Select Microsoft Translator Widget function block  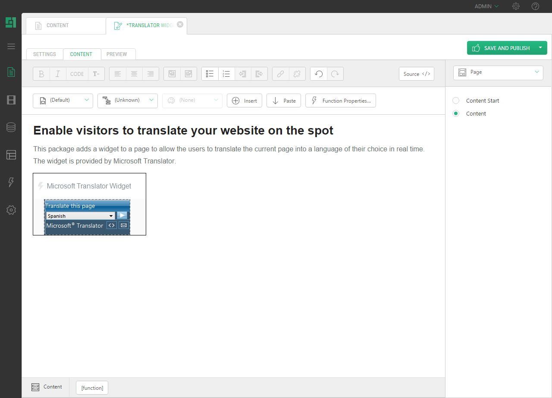click(x=89, y=186)
